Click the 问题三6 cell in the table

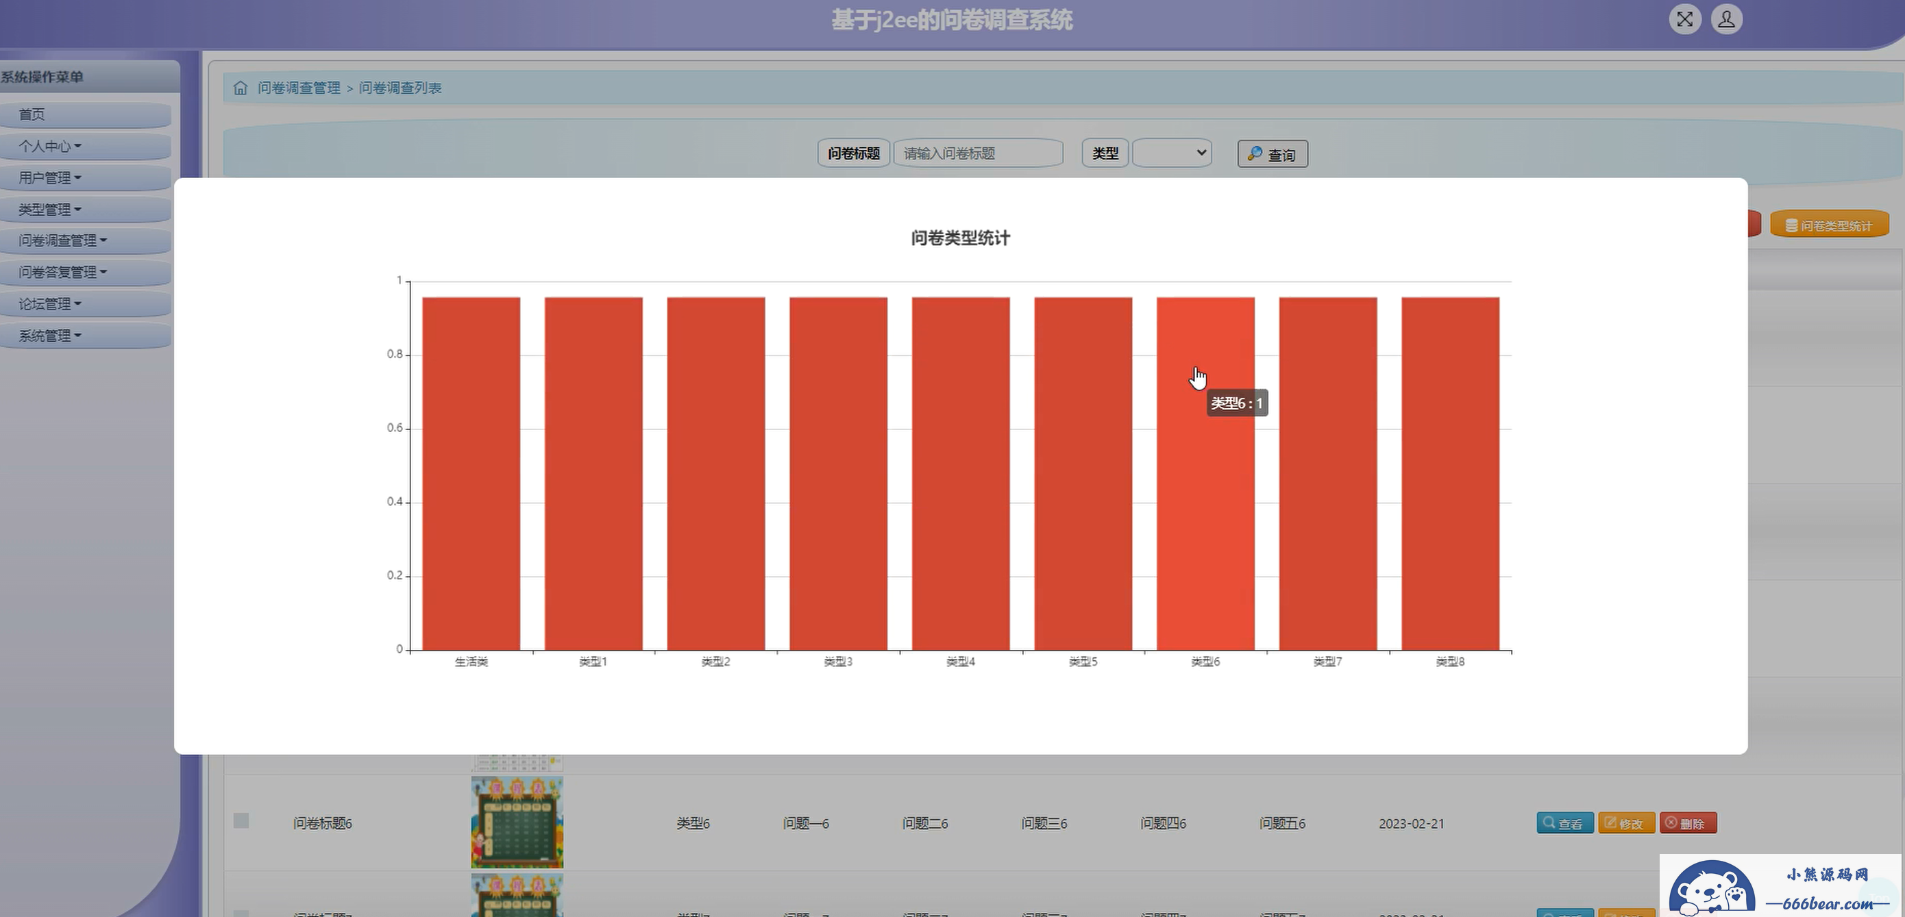tap(1044, 823)
